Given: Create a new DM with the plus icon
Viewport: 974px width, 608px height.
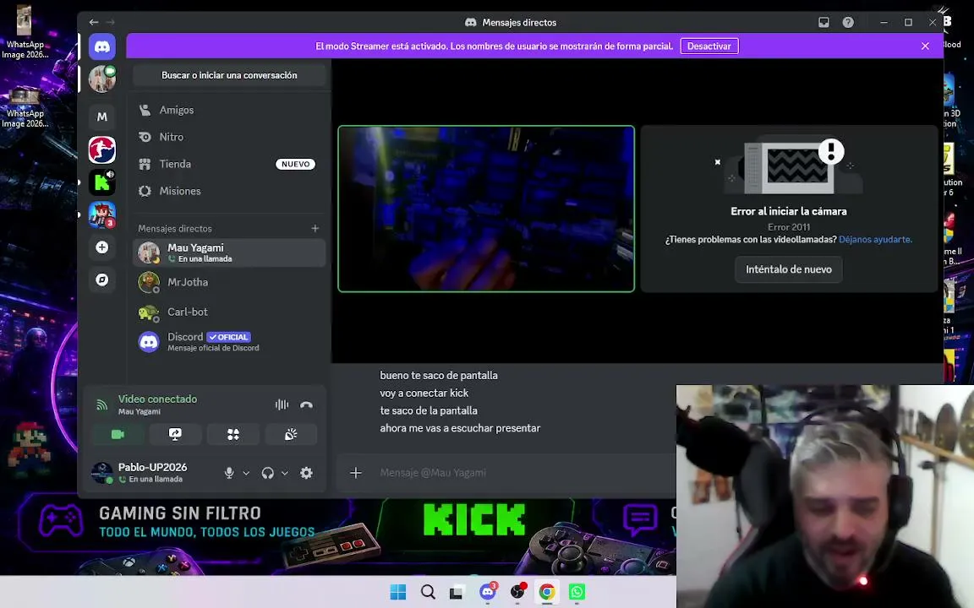Looking at the screenshot, I should coord(315,228).
